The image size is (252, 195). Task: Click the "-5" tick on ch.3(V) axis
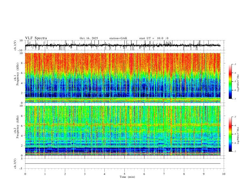(22, 169)
